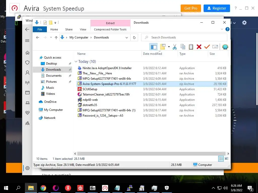Click the Rename toolbar icon
Screen dimensions: 258x193
(215, 47)
